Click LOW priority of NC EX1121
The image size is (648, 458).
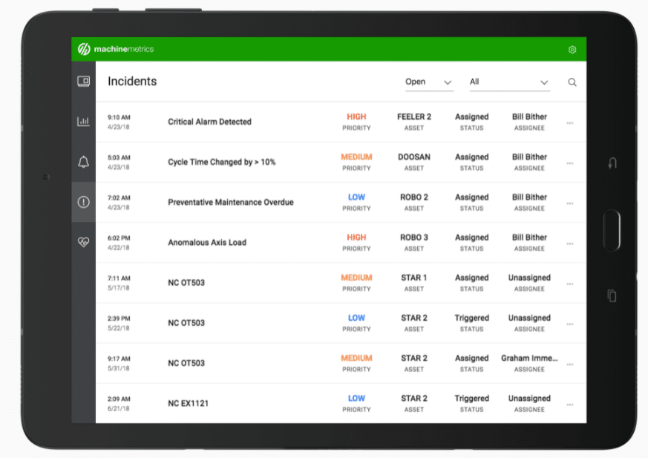(356, 399)
